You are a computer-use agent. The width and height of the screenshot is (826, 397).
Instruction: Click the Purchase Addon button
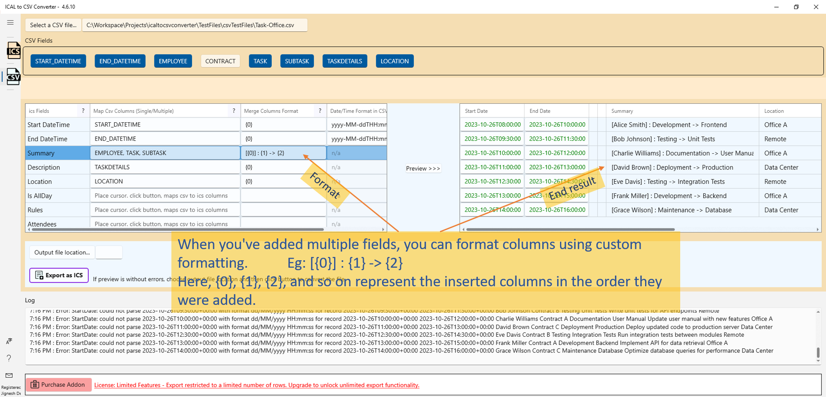click(58, 385)
